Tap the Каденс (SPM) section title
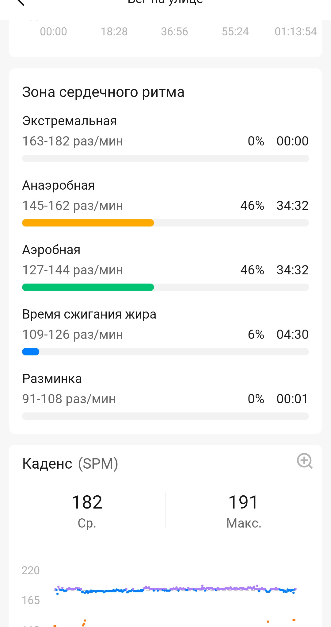 70,464
